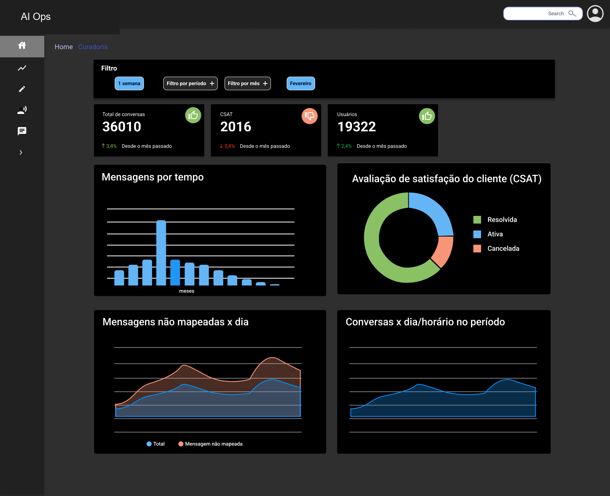Click the Search input field
This screenshot has height=496, width=610.
pos(543,13)
